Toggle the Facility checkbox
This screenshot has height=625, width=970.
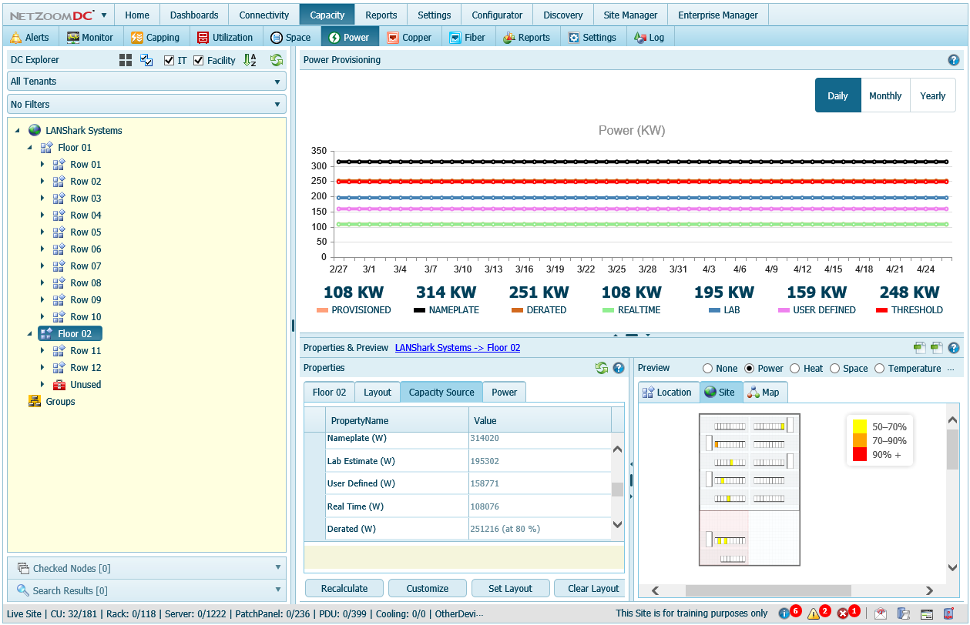click(199, 60)
